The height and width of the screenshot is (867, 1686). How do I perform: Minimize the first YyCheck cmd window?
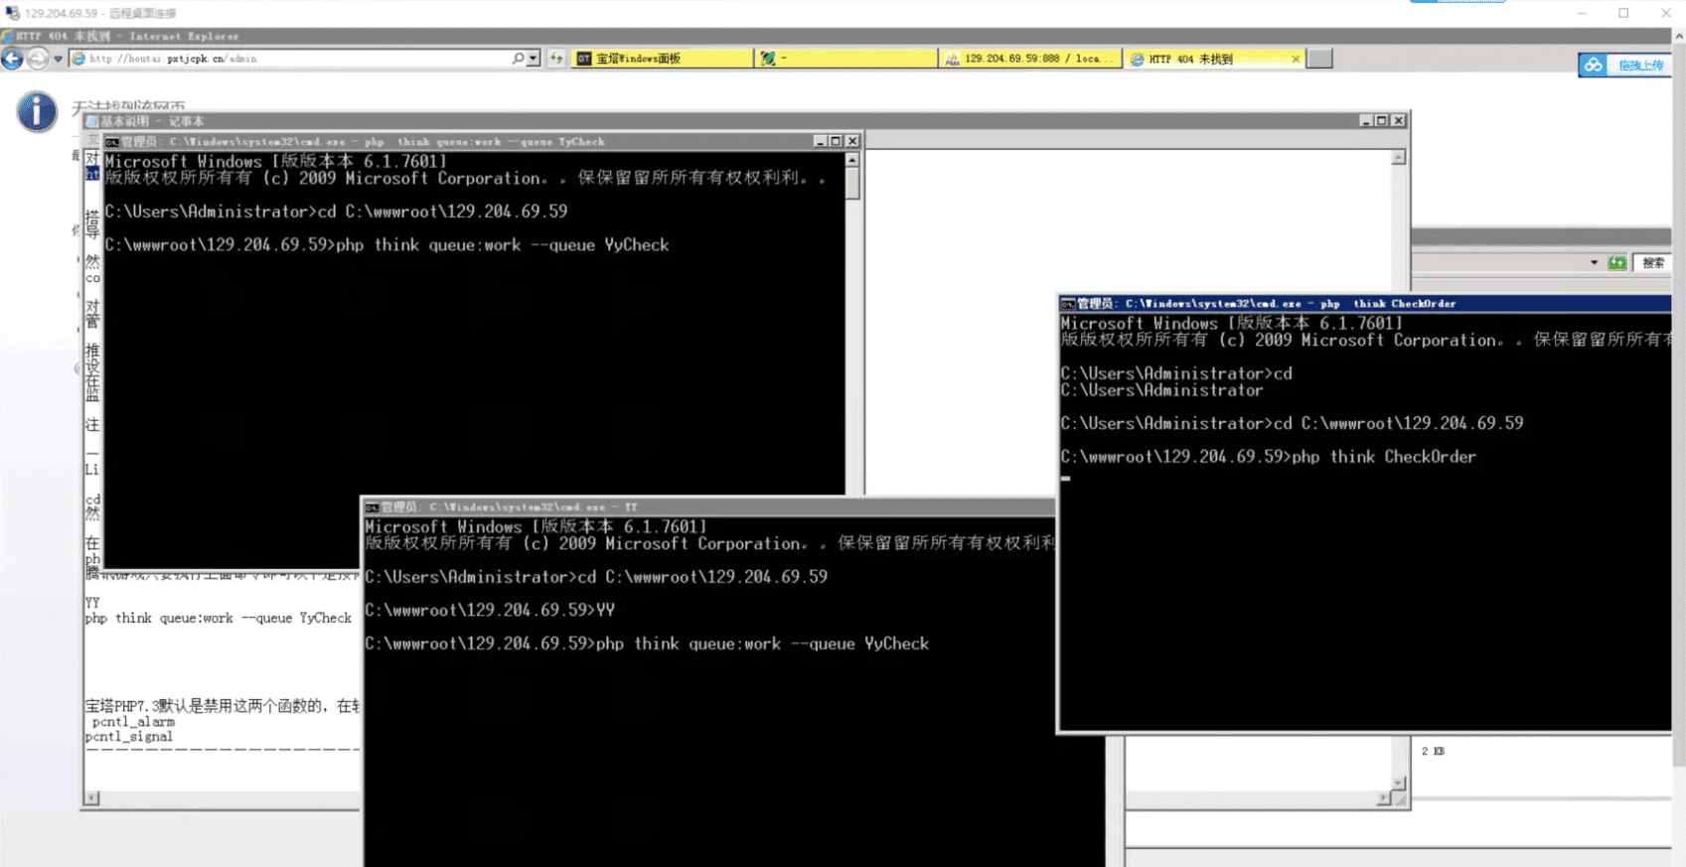pyautogui.click(x=820, y=142)
